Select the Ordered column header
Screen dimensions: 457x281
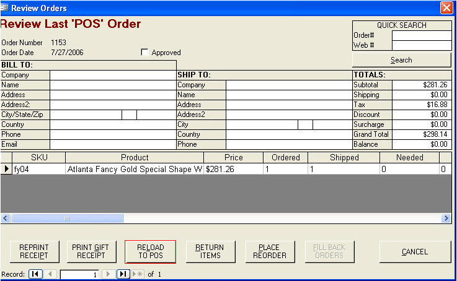pos(286,157)
